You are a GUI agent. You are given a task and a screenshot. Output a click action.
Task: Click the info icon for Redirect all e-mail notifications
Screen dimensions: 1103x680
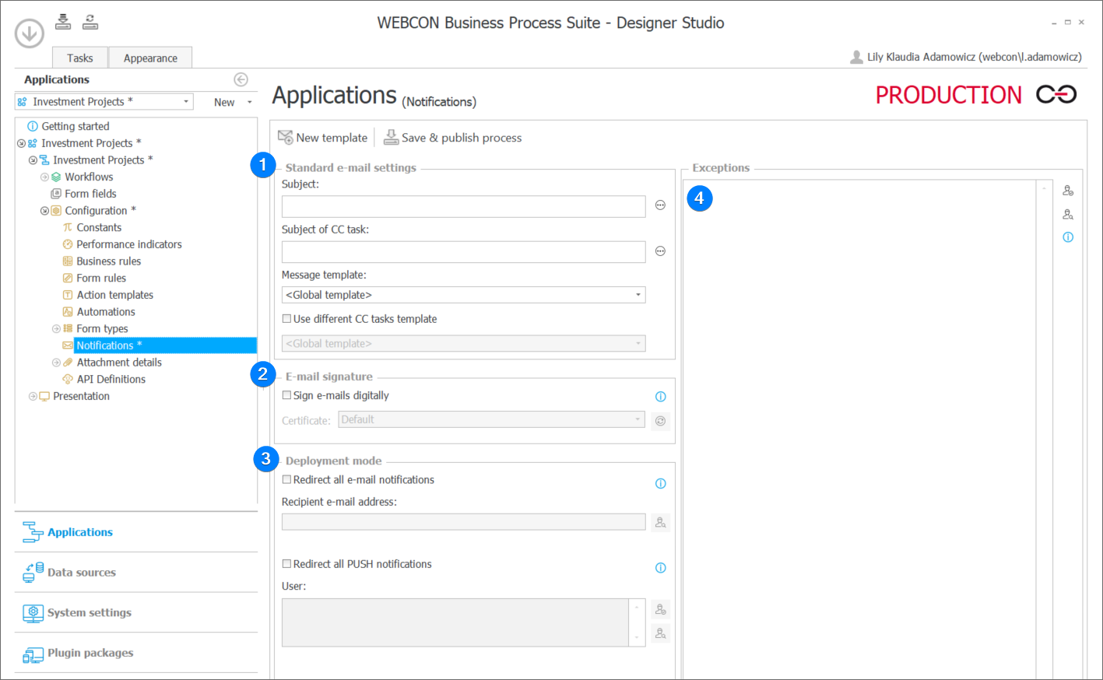click(660, 484)
